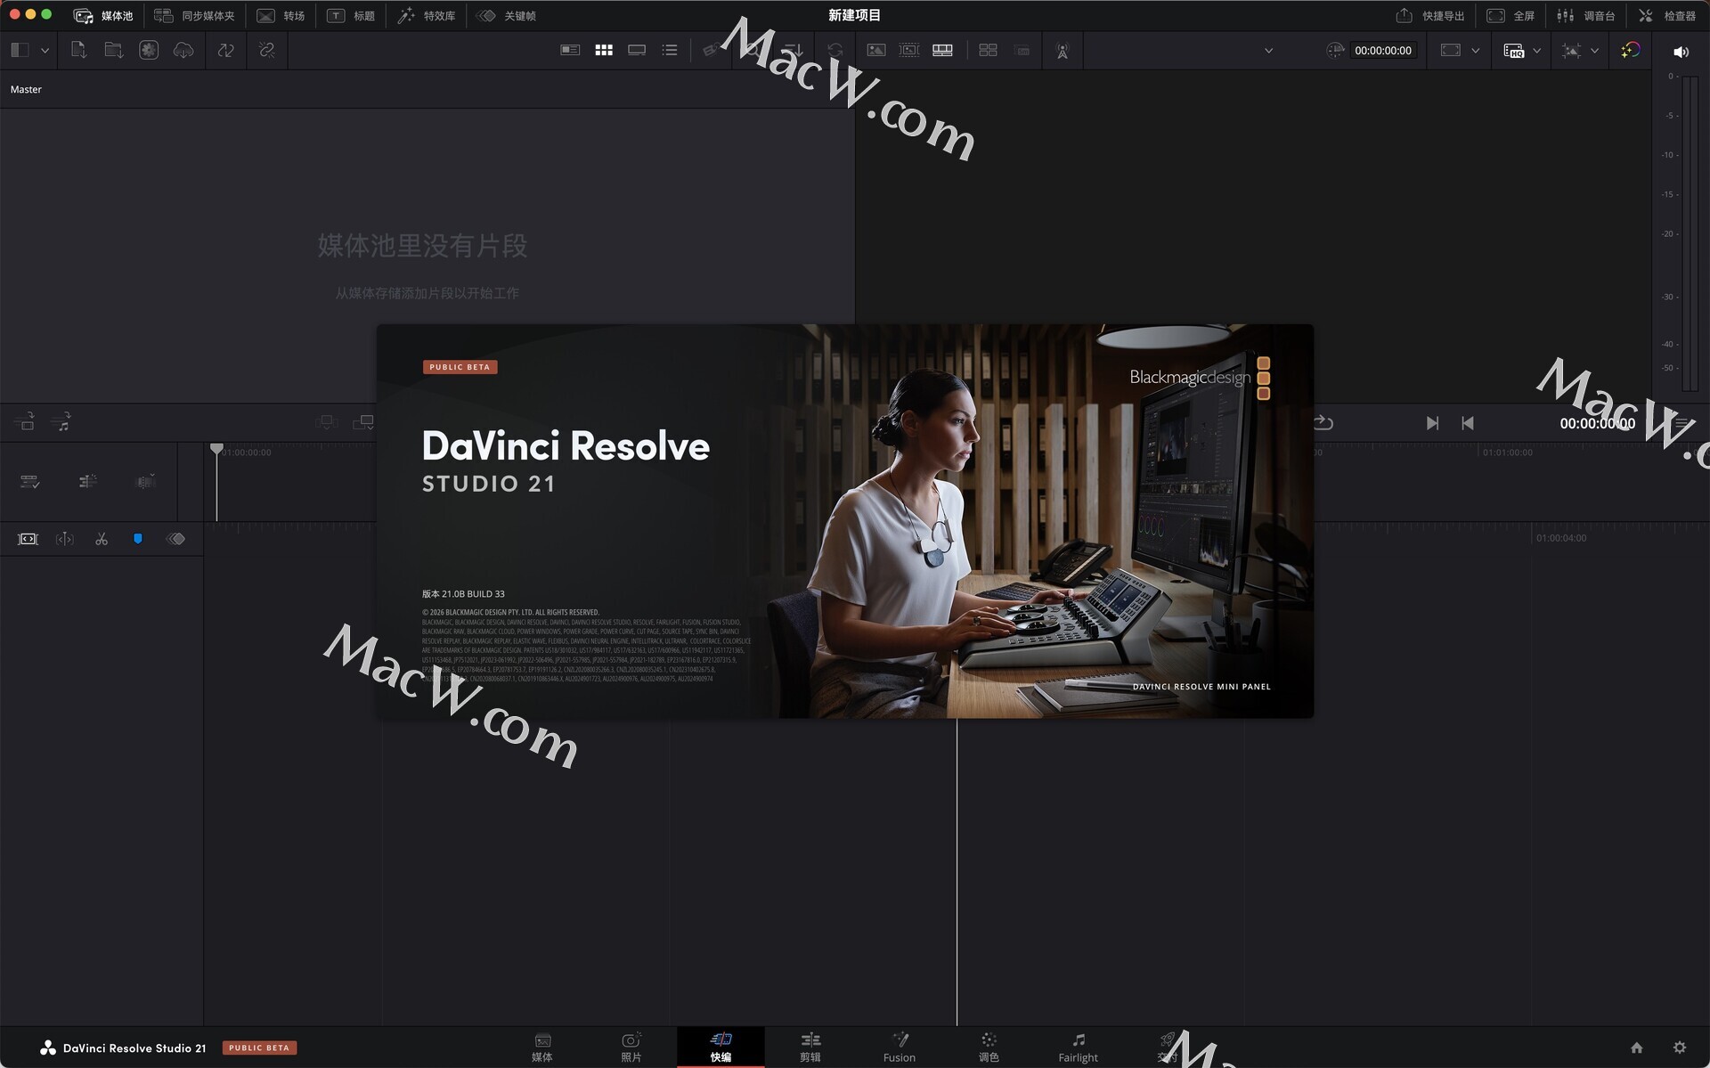
Task: Switch to the 快编 Cut page
Action: point(721,1048)
